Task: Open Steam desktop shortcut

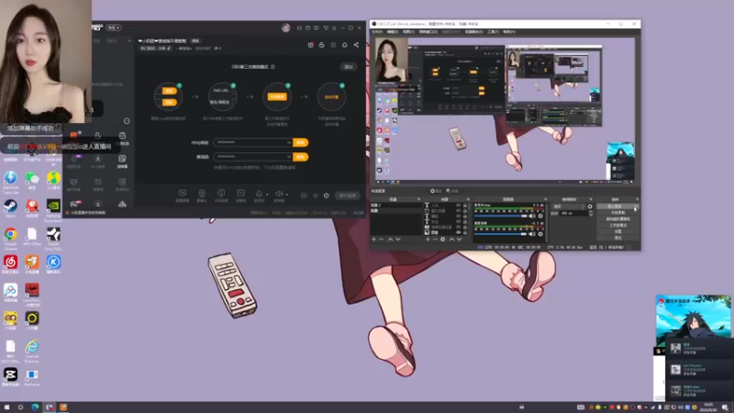Action: [10, 208]
